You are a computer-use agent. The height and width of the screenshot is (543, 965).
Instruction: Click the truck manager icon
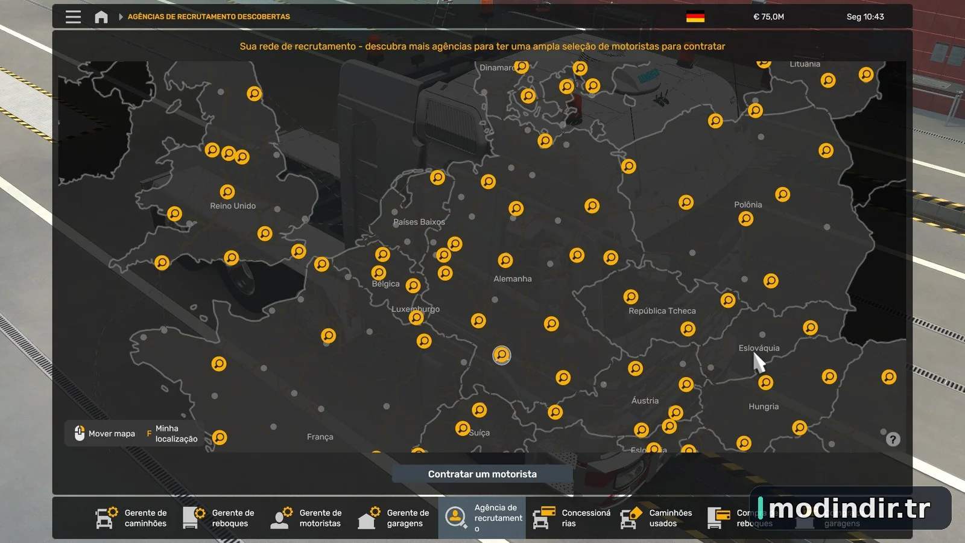click(107, 518)
